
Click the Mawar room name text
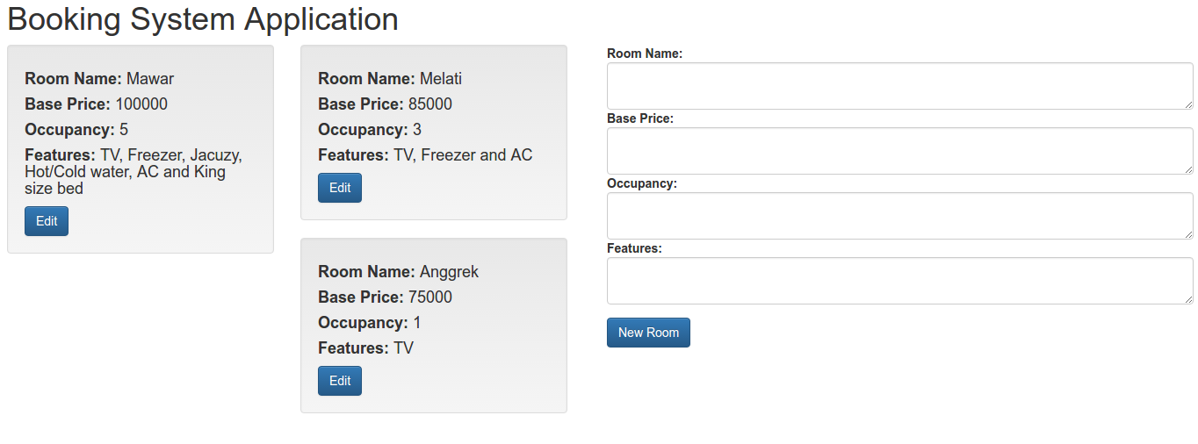pos(150,79)
